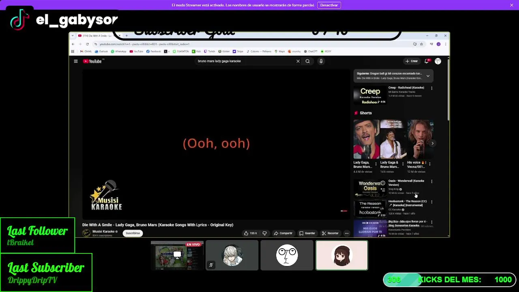This screenshot has width=519, height=292.
Task: Show next Shorts with arrow
Action: pyautogui.click(x=432, y=143)
